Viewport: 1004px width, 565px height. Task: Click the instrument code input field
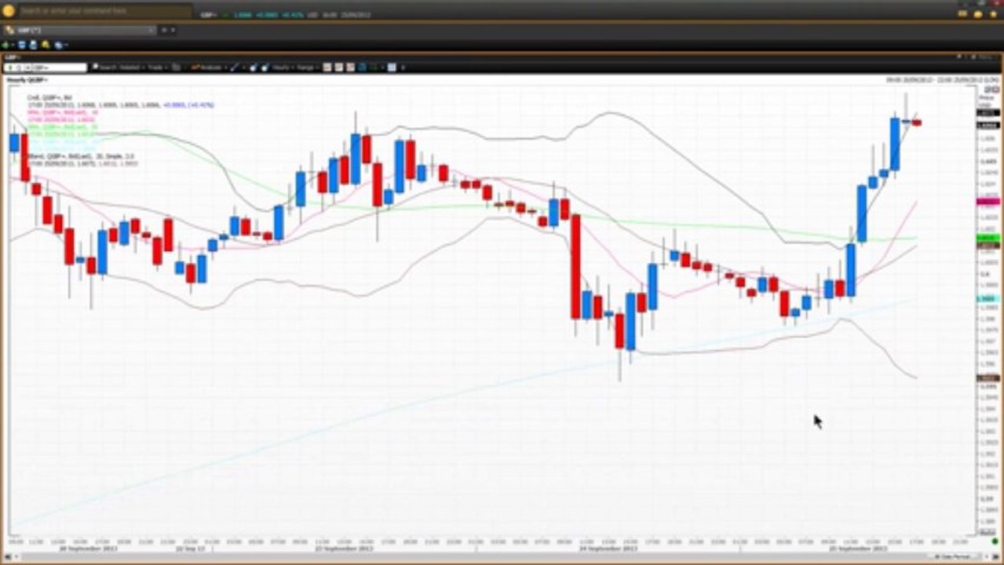[46, 67]
